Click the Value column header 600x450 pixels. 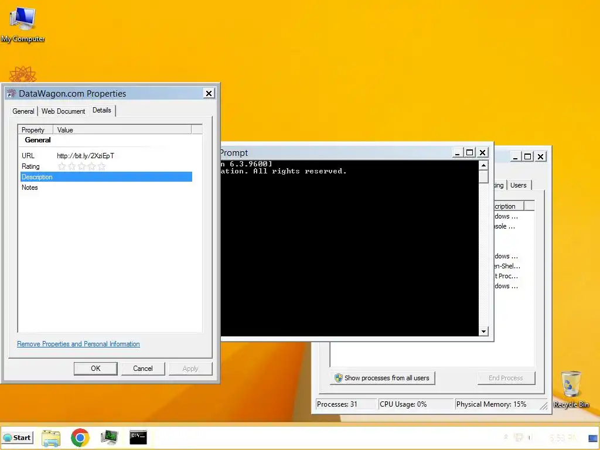coord(122,129)
